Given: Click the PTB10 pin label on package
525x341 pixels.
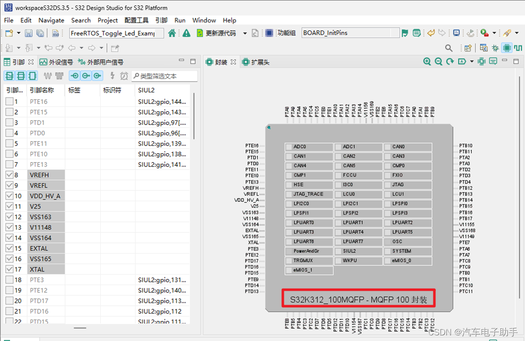Looking at the screenshot, I should point(466,146).
